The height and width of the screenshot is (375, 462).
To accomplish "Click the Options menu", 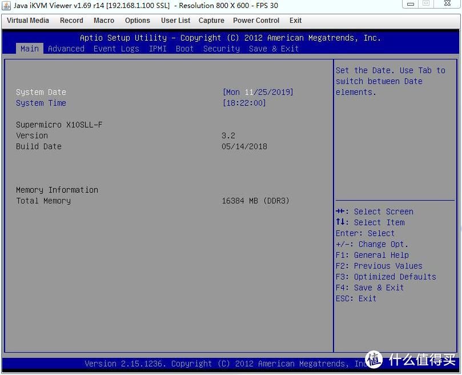I will point(138,21).
